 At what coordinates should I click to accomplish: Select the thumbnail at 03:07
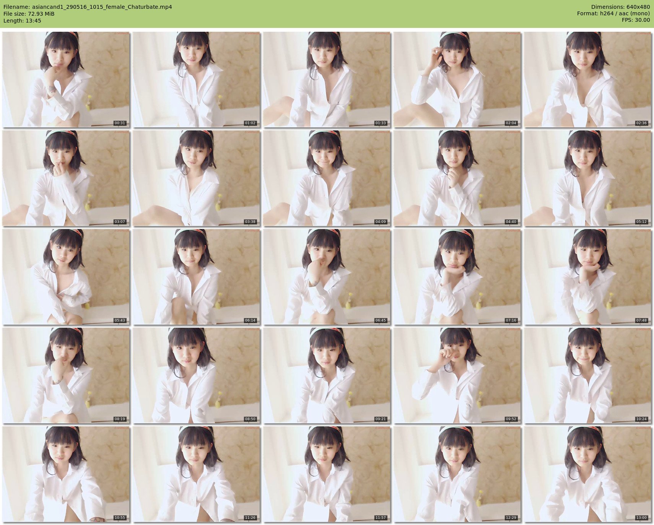point(66,178)
